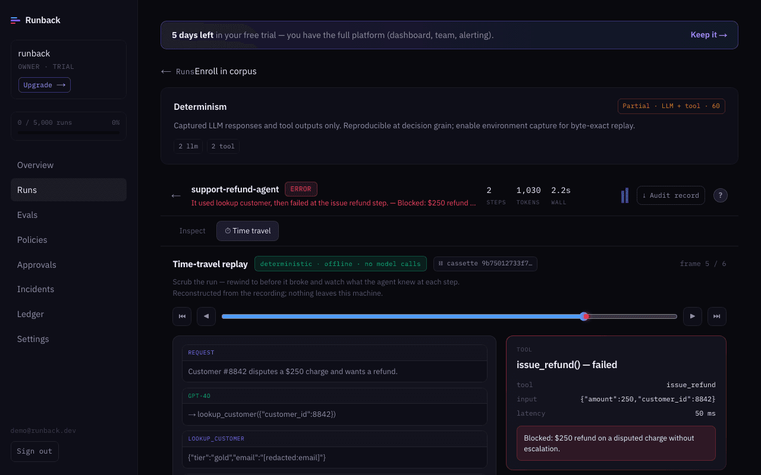Image resolution: width=761 pixels, height=475 pixels.
Task: Click the '0 / 5,000 runs' usage text
Action: (x=45, y=122)
